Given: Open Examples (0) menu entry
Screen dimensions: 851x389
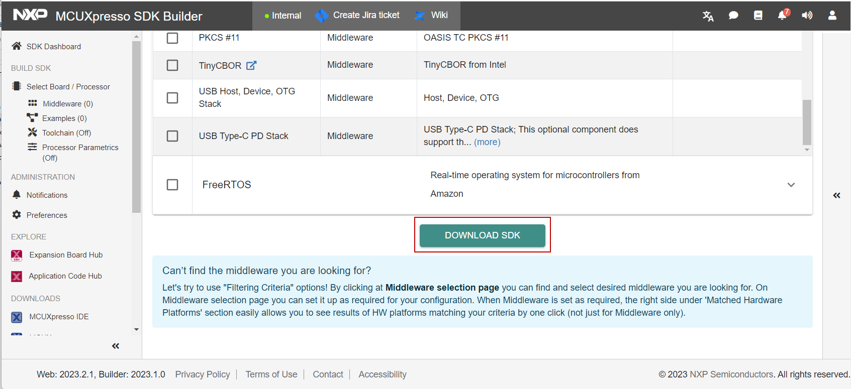Looking at the screenshot, I should point(64,118).
